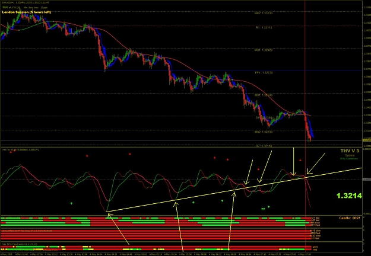Click the MR1: 1.32920 pivot label
Image resolution: width=371 pixels, height=256 pixels.
(264, 50)
